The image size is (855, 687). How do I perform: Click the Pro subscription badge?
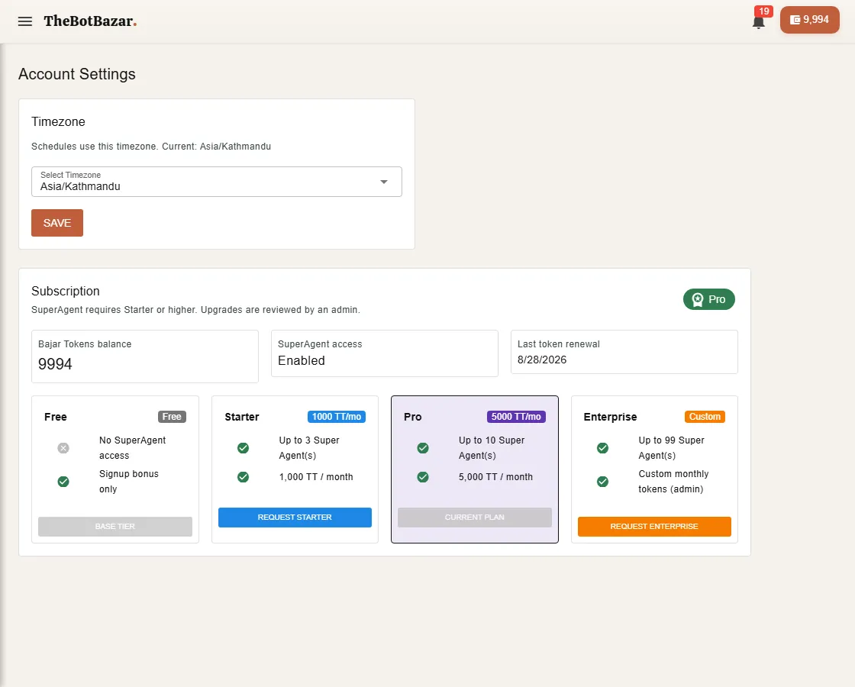[x=709, y=299]
